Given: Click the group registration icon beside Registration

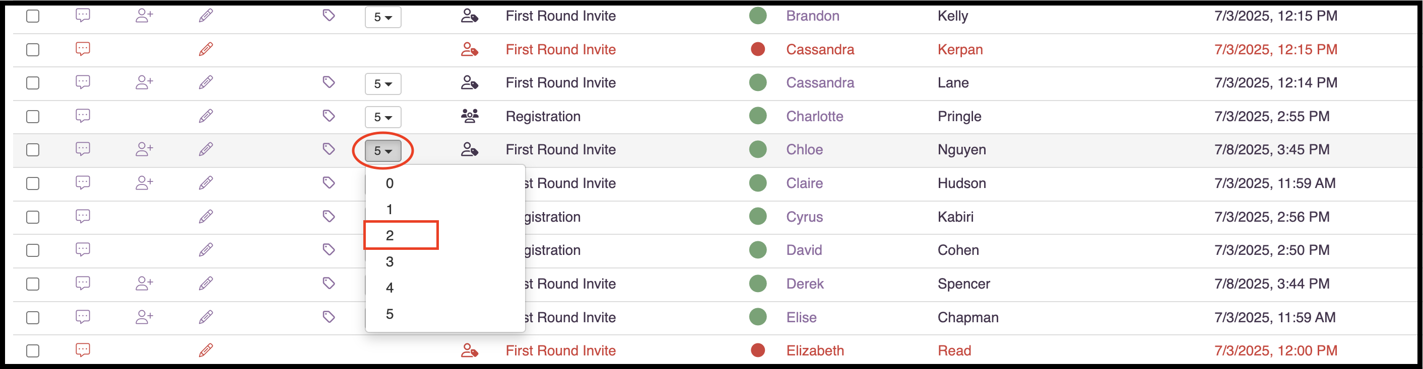Looking at the screenshot, I should coord(469,116).
